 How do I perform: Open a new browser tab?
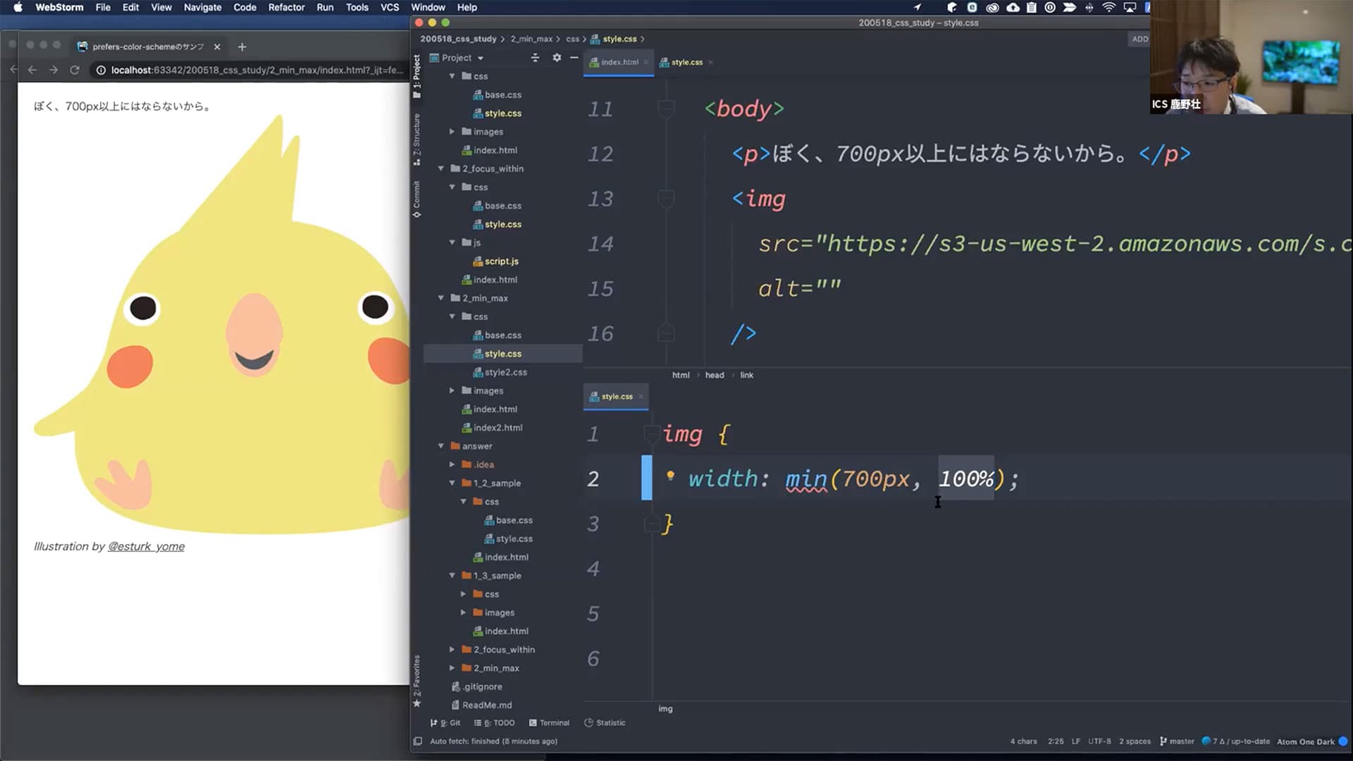click(x=242, y=47)
